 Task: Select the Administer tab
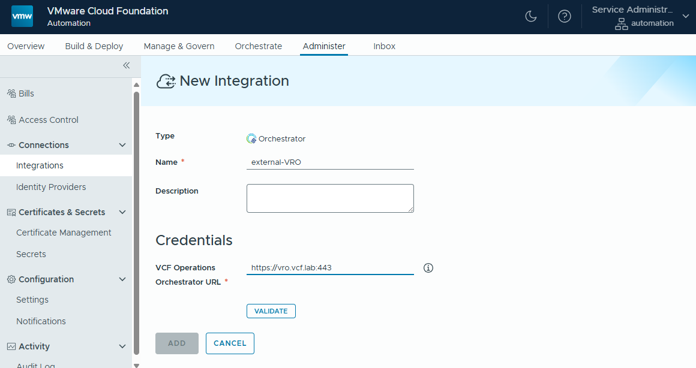coord(324,46)
